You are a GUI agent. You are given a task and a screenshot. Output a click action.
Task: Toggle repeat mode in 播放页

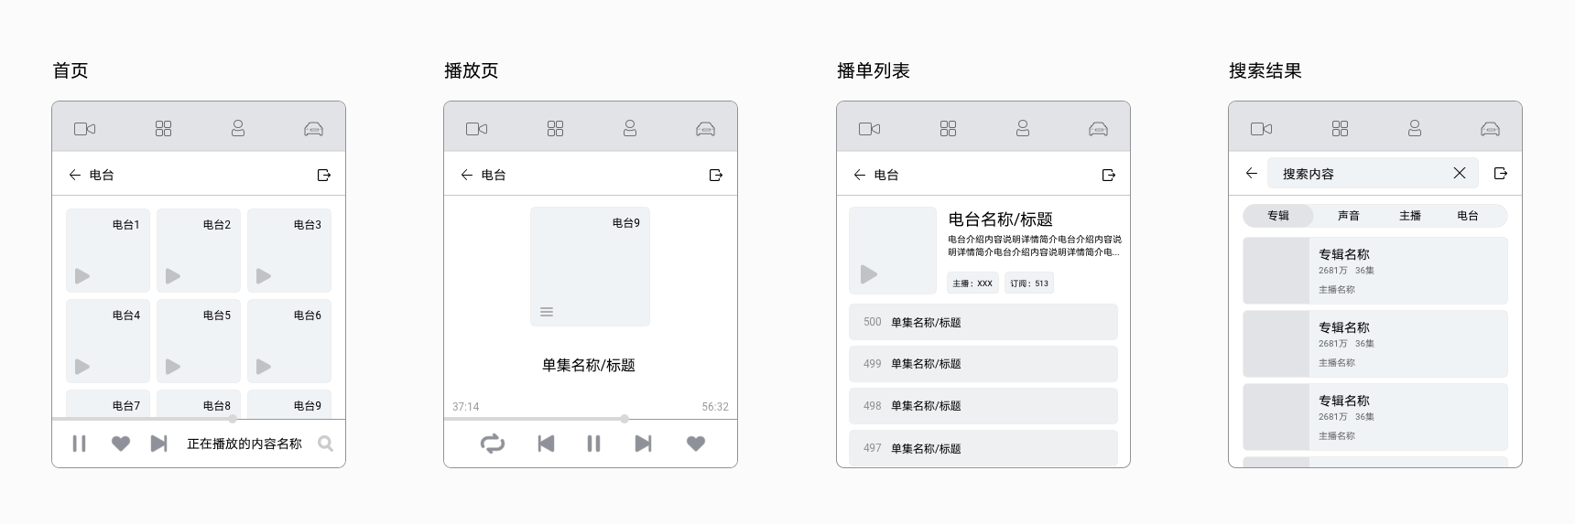pyautogui.click(x=493, y=444)
